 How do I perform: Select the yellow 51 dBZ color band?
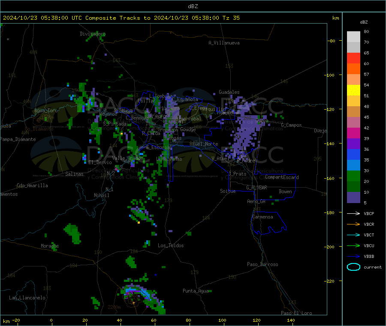tap(353, 90)
